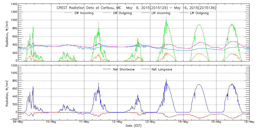The height and width of the screenshot is (128, 257).
Task: Click the CREST Radiation Data chart title
Action: [x=136, y=8]
